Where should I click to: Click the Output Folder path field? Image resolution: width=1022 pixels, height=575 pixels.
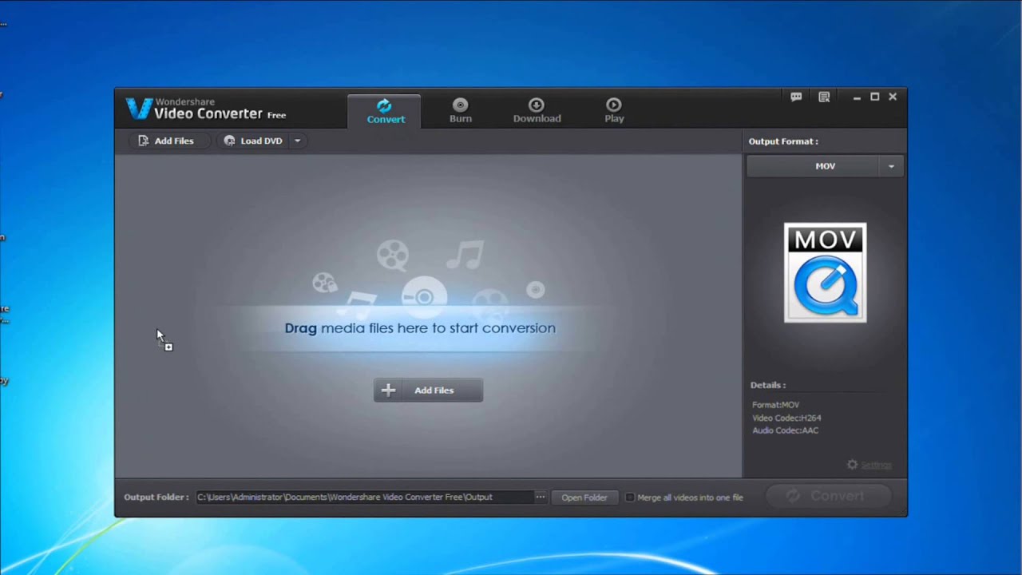point(363,497)
